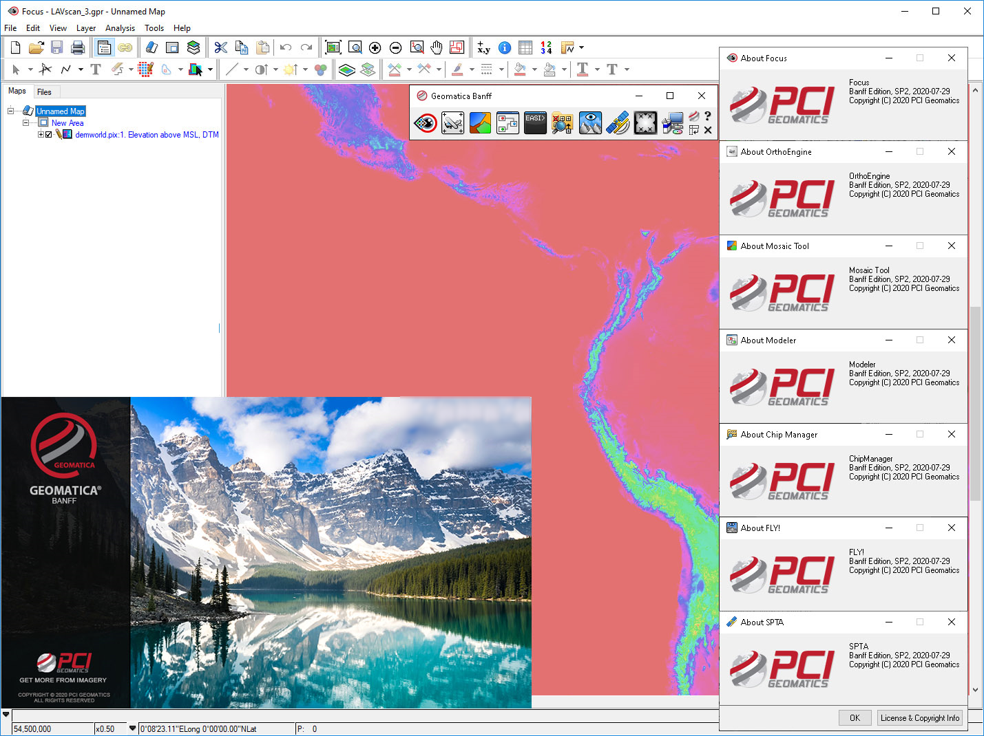This screenshot has height=736, width=984.
Task: Open the attribute table grid icon
Action: pyautogui.click(x=525, y=47)
